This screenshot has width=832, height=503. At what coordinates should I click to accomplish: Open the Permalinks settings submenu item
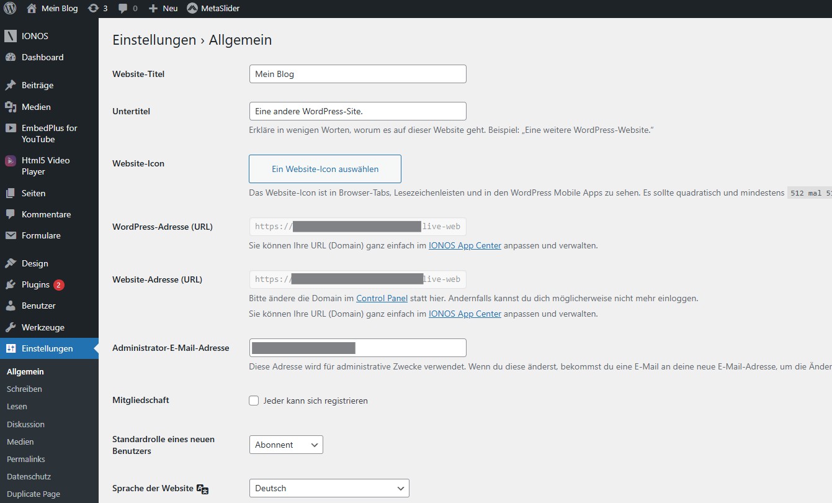[x=26, y=459]
